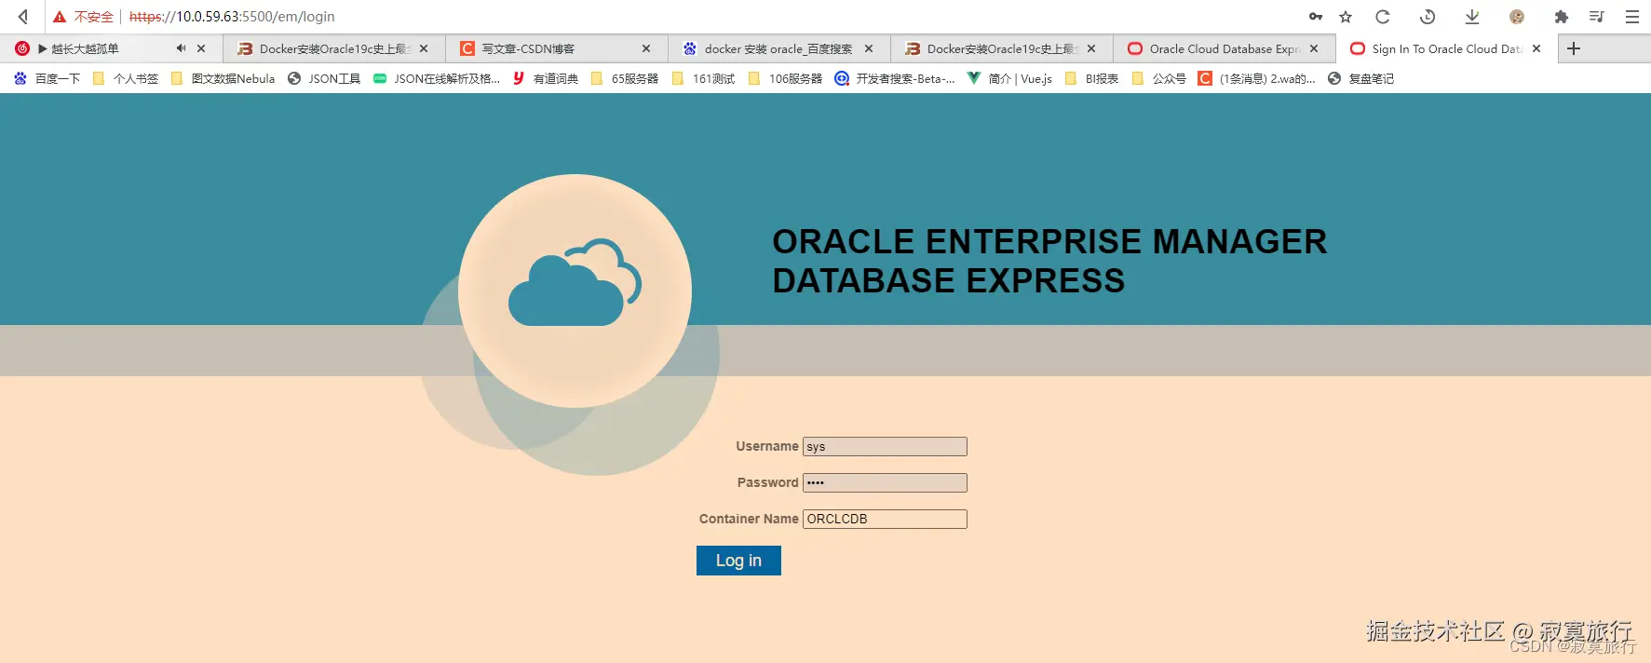1651x663 pixels.
Task: Open the history clock icon
Action: point(1428,17)
